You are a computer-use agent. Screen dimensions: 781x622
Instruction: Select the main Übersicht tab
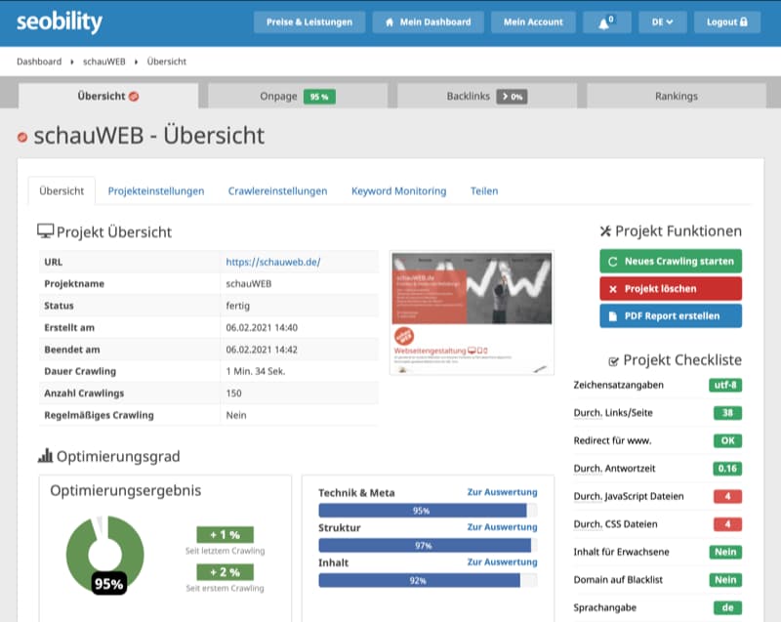click(x=108, y=96)
